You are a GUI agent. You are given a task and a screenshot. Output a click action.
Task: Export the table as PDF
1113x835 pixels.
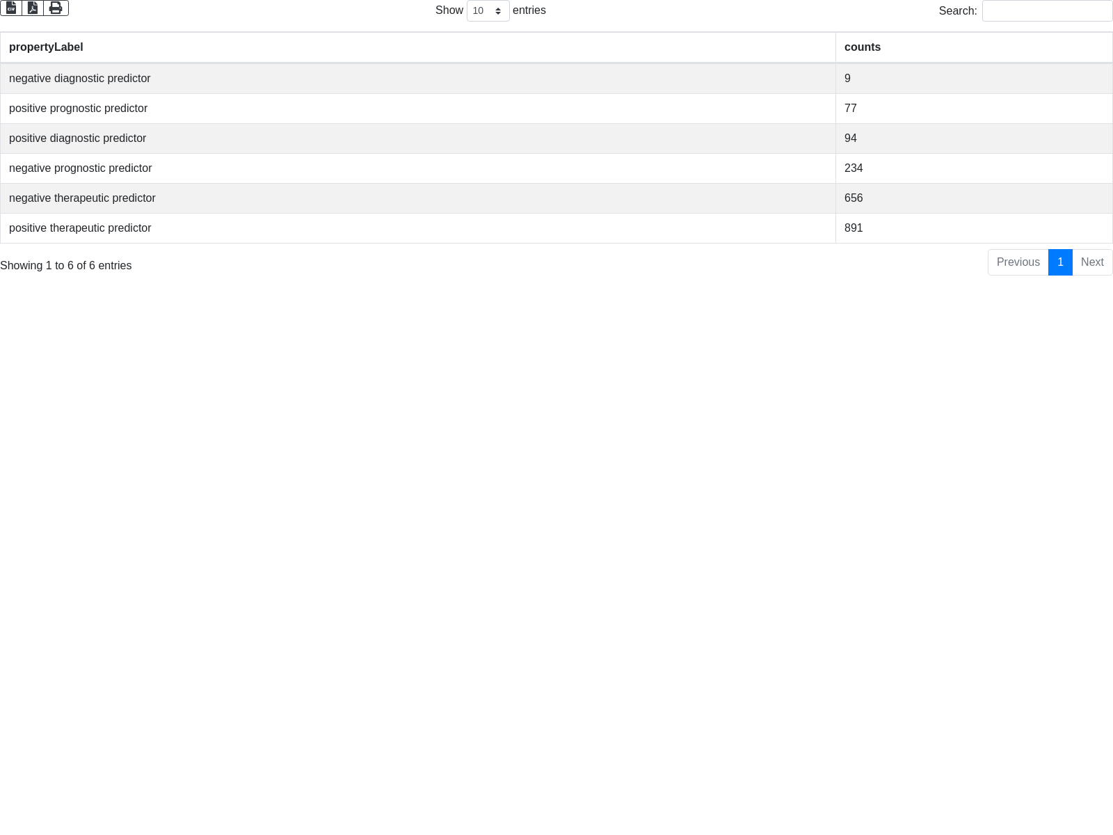point(33,8)
